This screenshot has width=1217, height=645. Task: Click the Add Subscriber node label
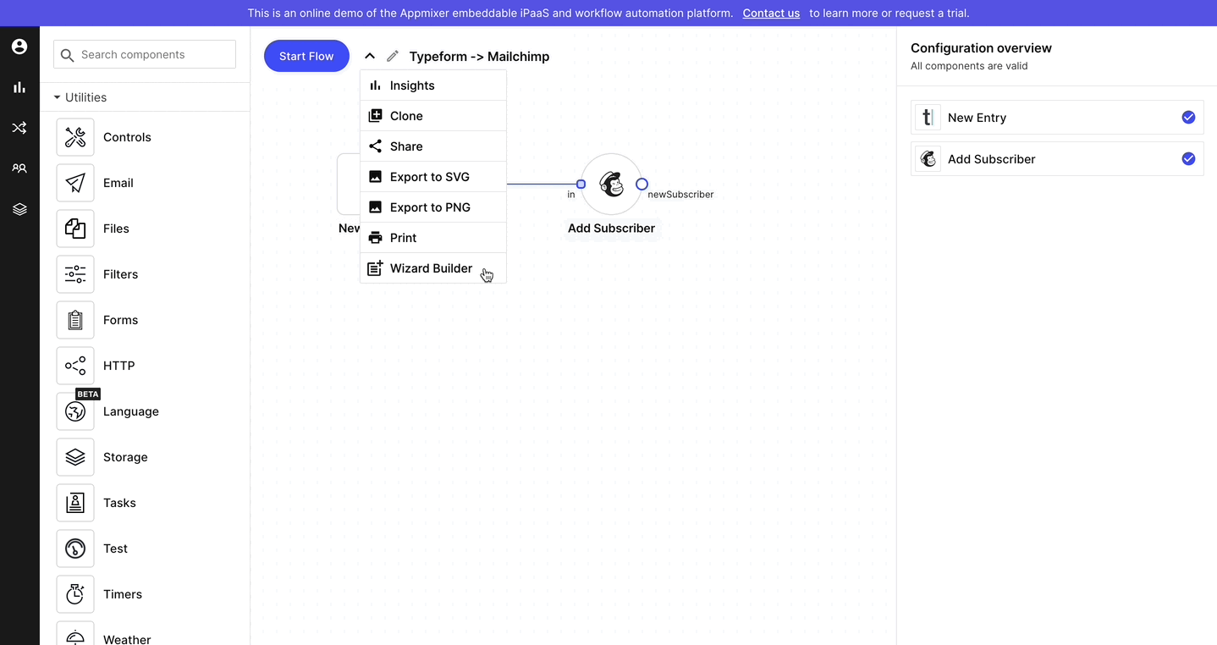[611, 229]
